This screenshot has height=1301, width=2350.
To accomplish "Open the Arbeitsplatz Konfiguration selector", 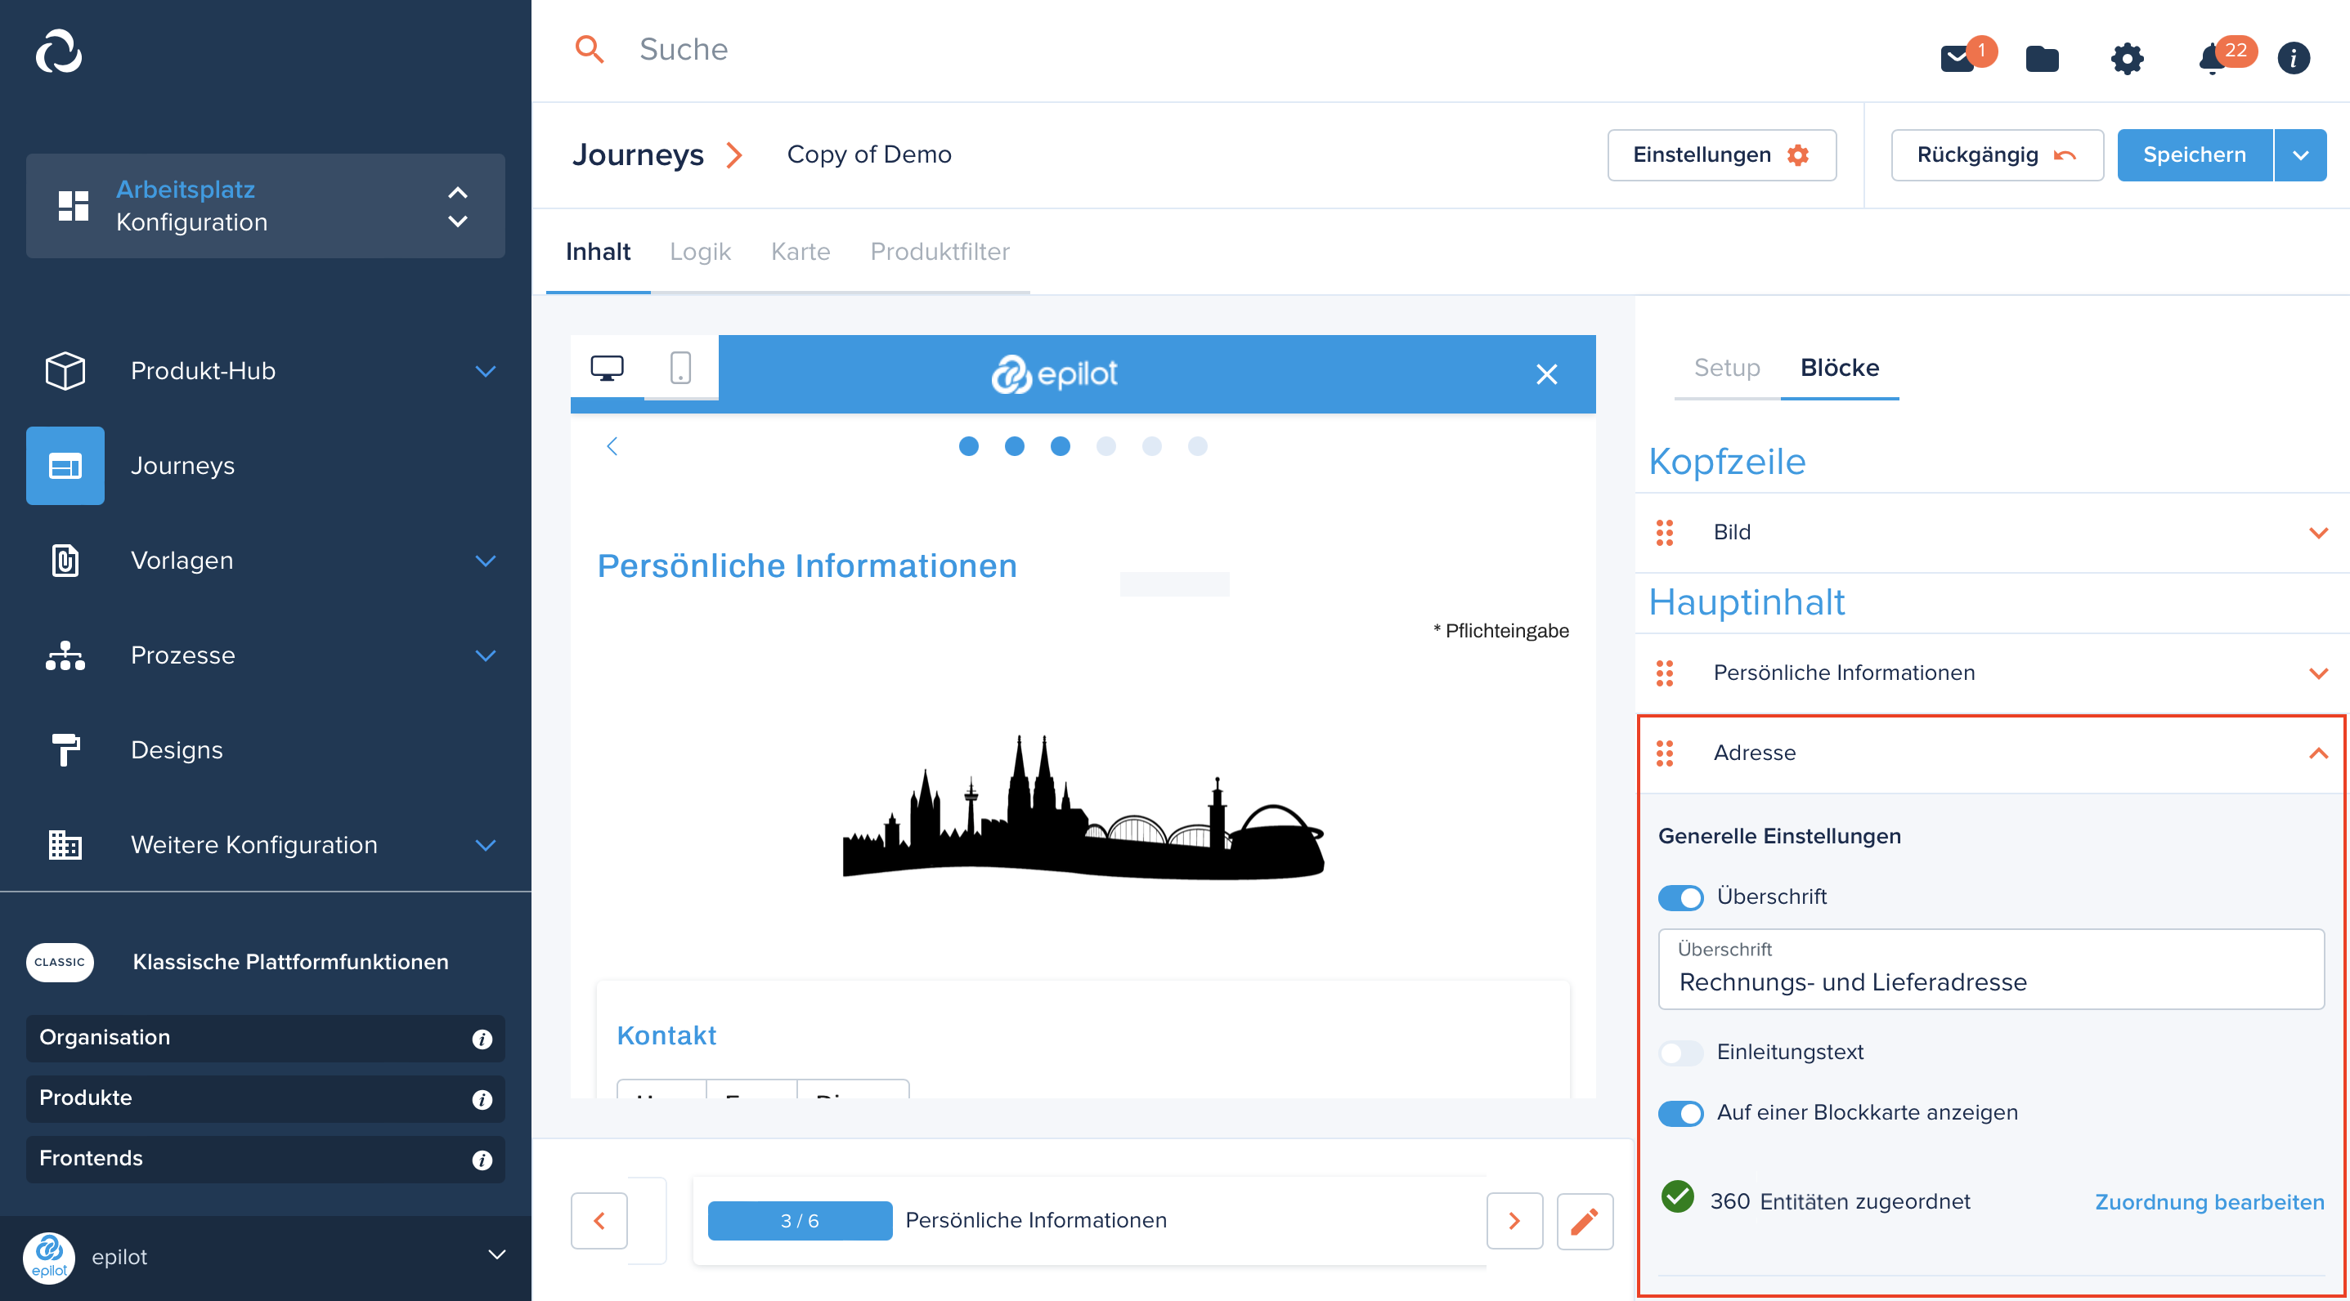I will tap(266, 206).
